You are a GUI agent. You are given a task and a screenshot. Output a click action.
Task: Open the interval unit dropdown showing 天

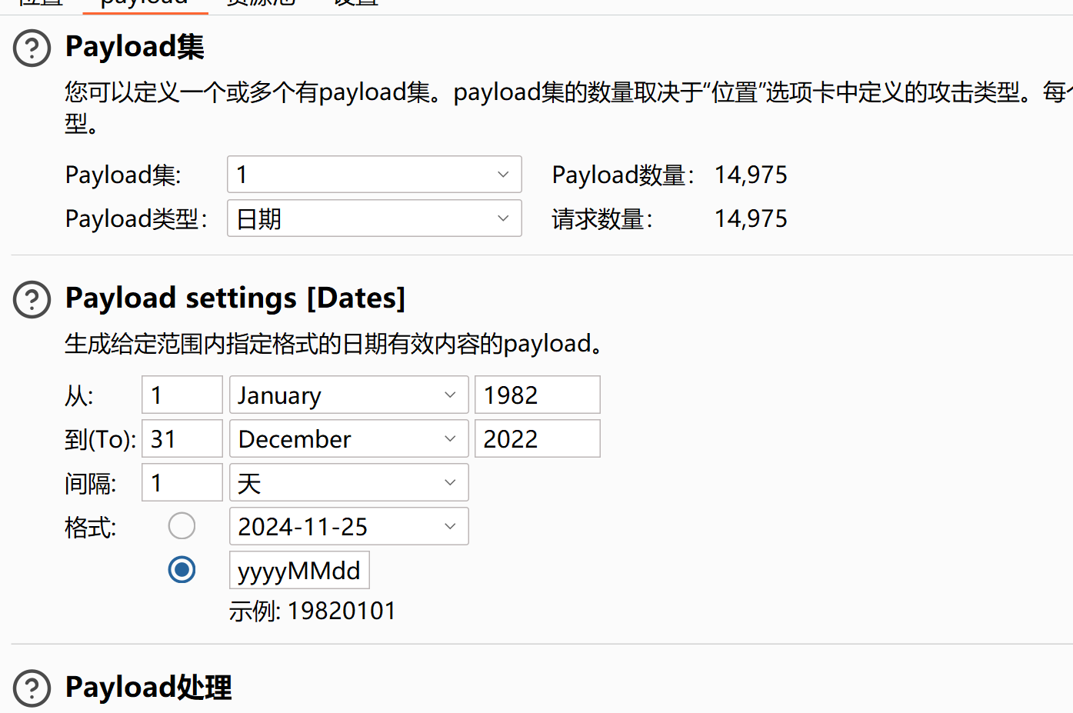point(349,482)
